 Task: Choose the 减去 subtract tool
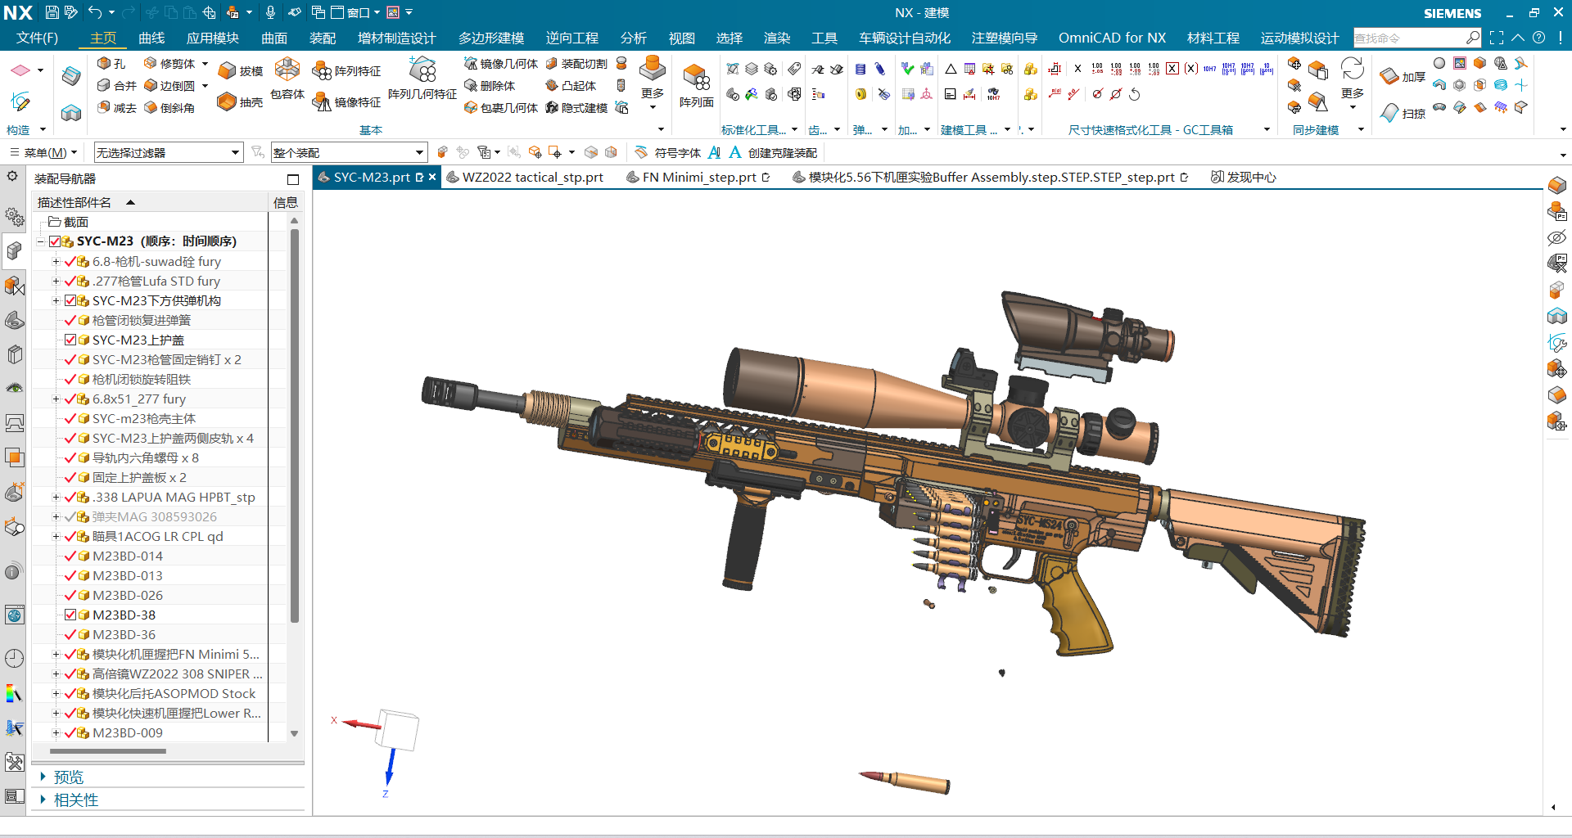click(x=116, y=108)
